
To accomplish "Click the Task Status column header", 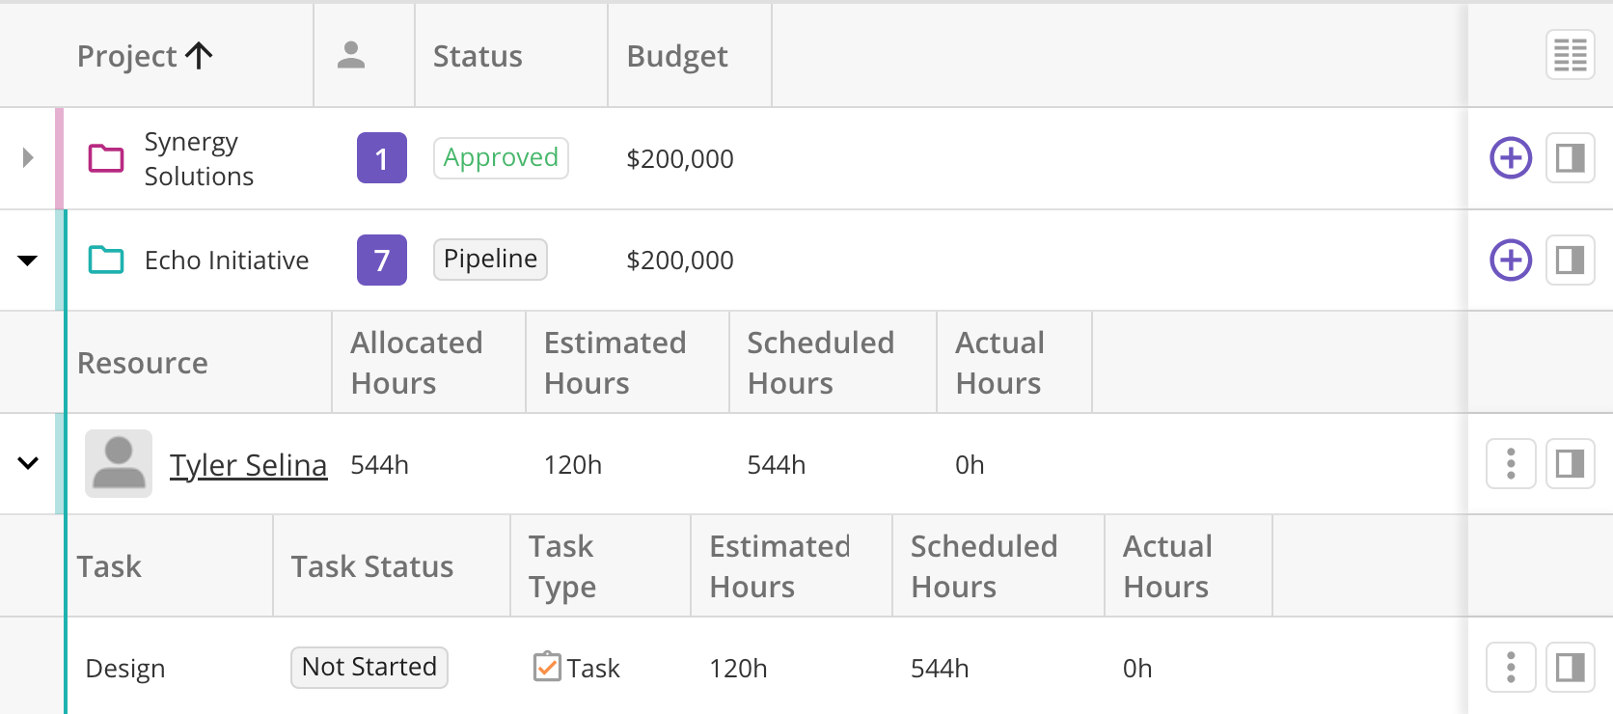I will (x=372, y=566).
